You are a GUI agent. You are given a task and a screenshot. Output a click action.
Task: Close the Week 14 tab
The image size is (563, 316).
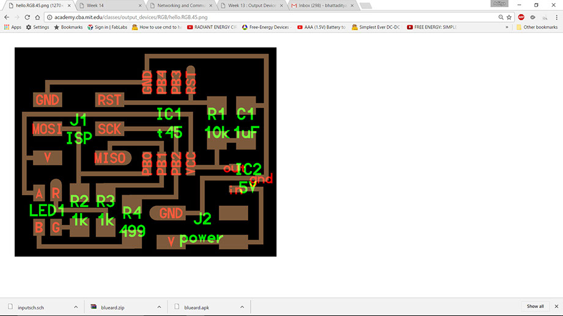point(140,5)
